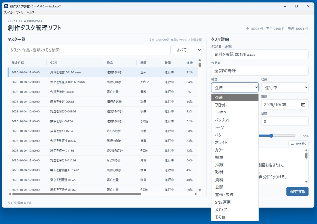Select row 台詞を推敲 00400
Viewport: 317px width, 224px height.
[x=103, y=92]
